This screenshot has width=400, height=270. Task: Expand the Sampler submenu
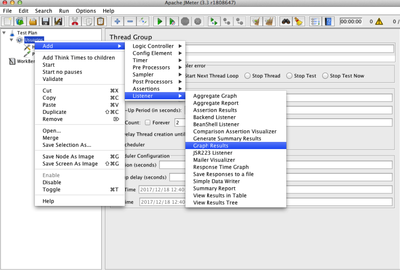click(x=155, y=75)
